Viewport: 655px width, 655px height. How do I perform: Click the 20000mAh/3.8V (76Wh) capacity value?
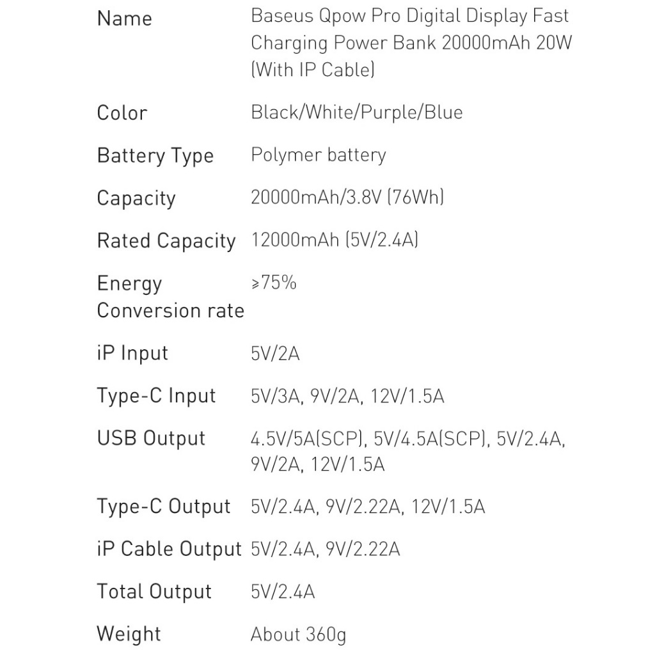(x=347, y=198)
